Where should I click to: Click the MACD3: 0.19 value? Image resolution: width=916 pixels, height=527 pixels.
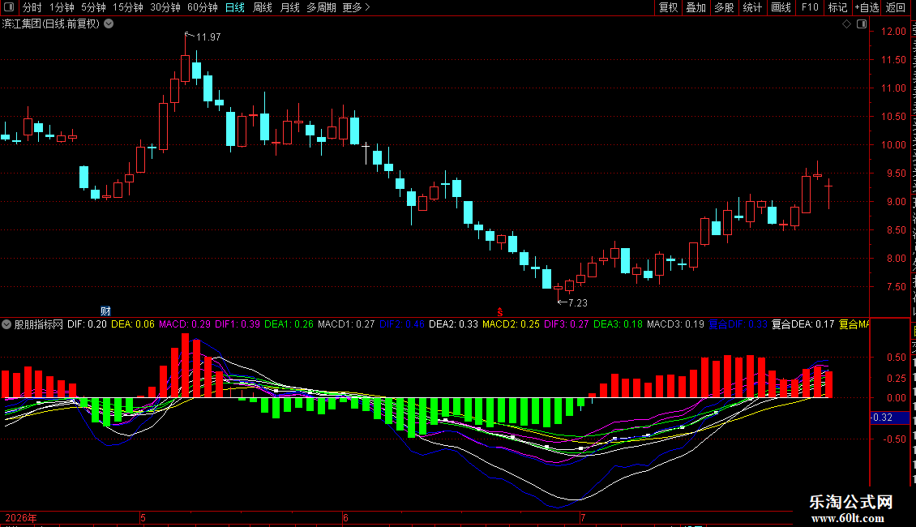[x=675, y=324]
